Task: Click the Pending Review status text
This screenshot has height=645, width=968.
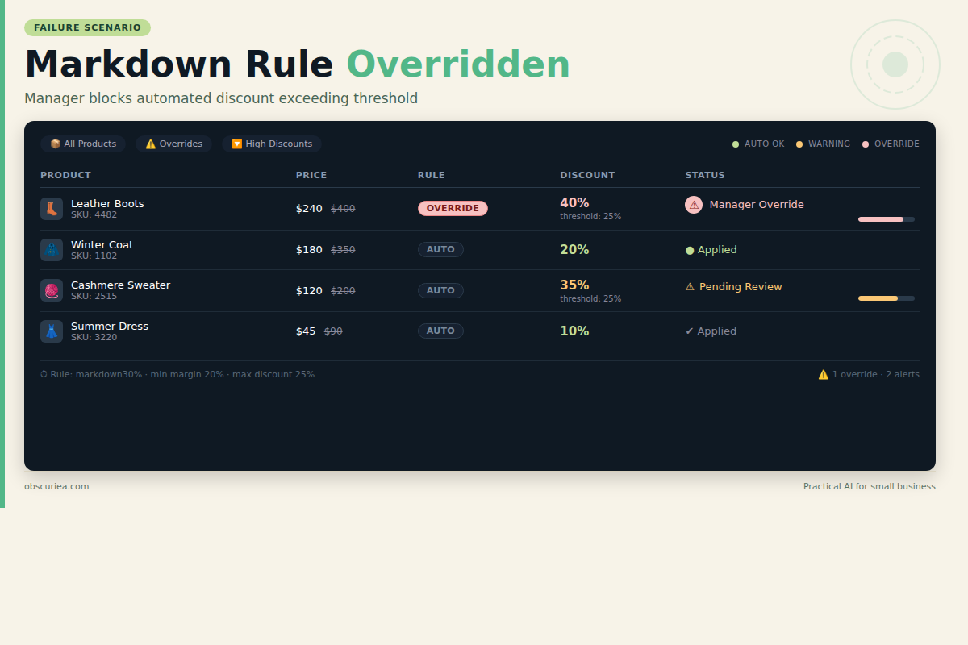Action: click(x=741, y=287)
